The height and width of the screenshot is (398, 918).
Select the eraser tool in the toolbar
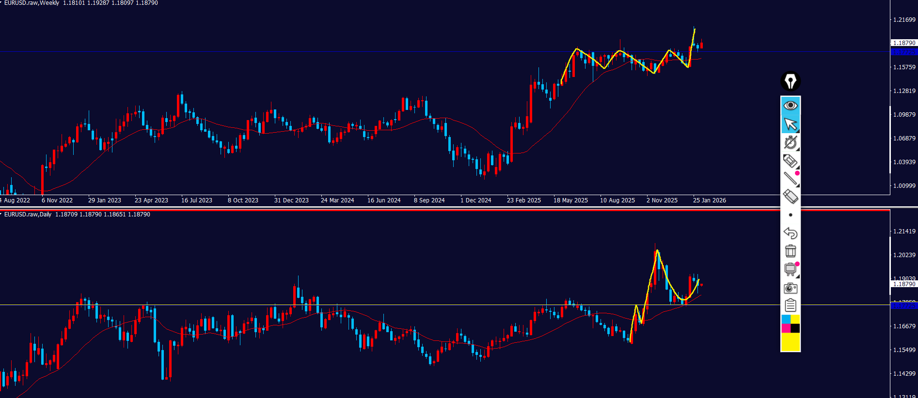790,197
